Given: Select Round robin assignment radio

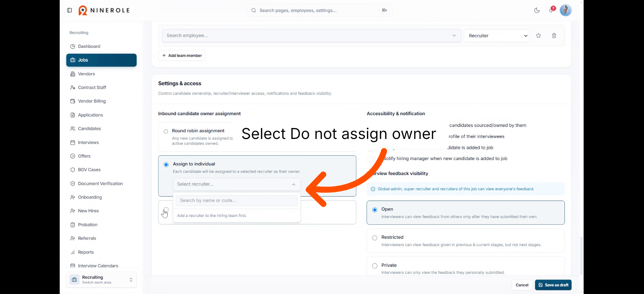Looking at the screenshot, I should pyautogui.click(x=166, y=131).
